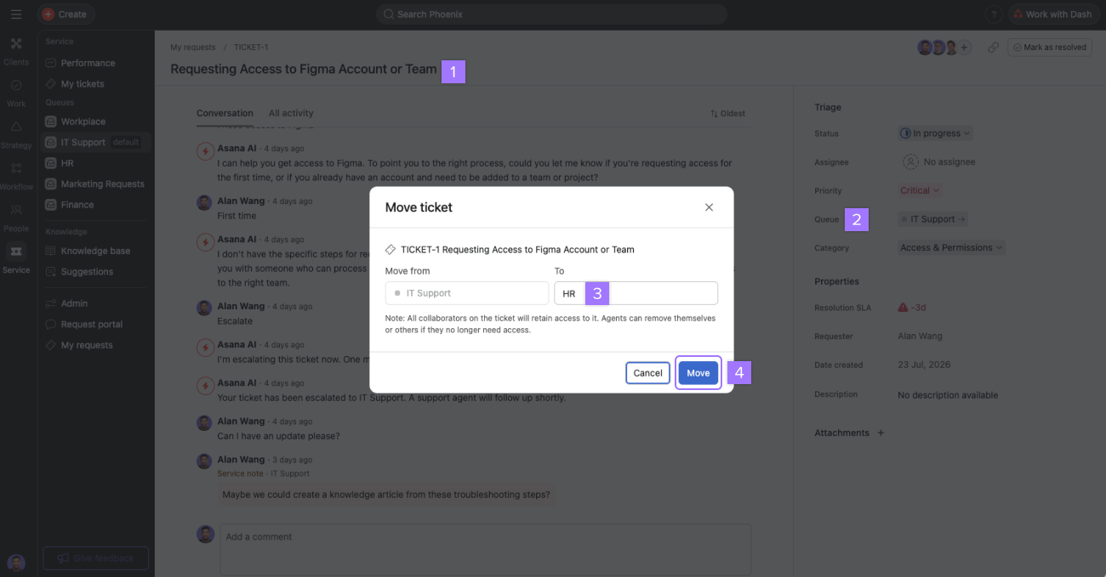The width and height of the screenshot is (1106, 577).
Task: Open the HR queue in sidebar
Action: coord(67,163)
